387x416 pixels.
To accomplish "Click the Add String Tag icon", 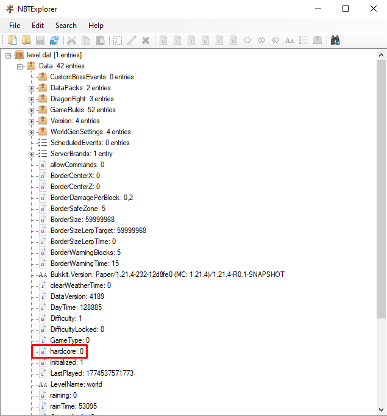I will [x=289, y=40].
